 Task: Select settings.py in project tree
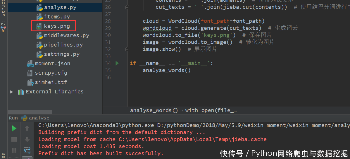click(62, 54)
